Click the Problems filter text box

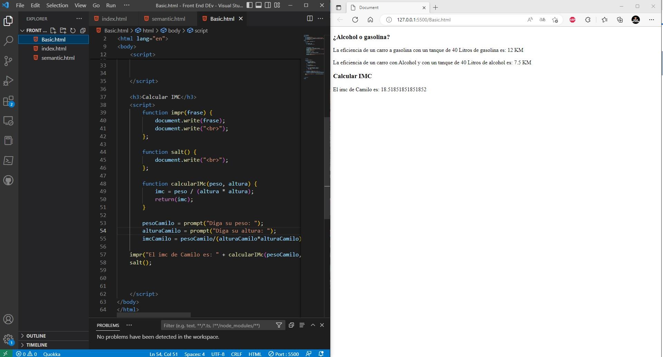(x=218, y=325)
